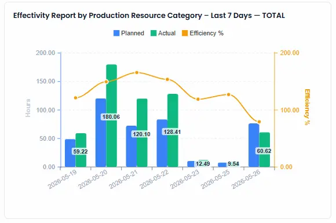
Task: Click the 180.06 data label
Action: [x=111, y=117]
